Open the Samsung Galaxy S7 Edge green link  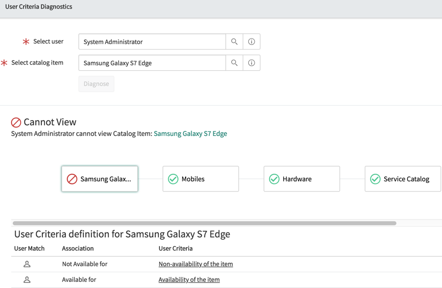pos(190,134)
